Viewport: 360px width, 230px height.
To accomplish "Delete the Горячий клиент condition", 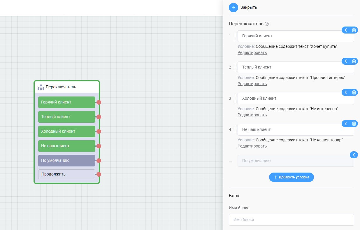I will (x=354, y=30).
